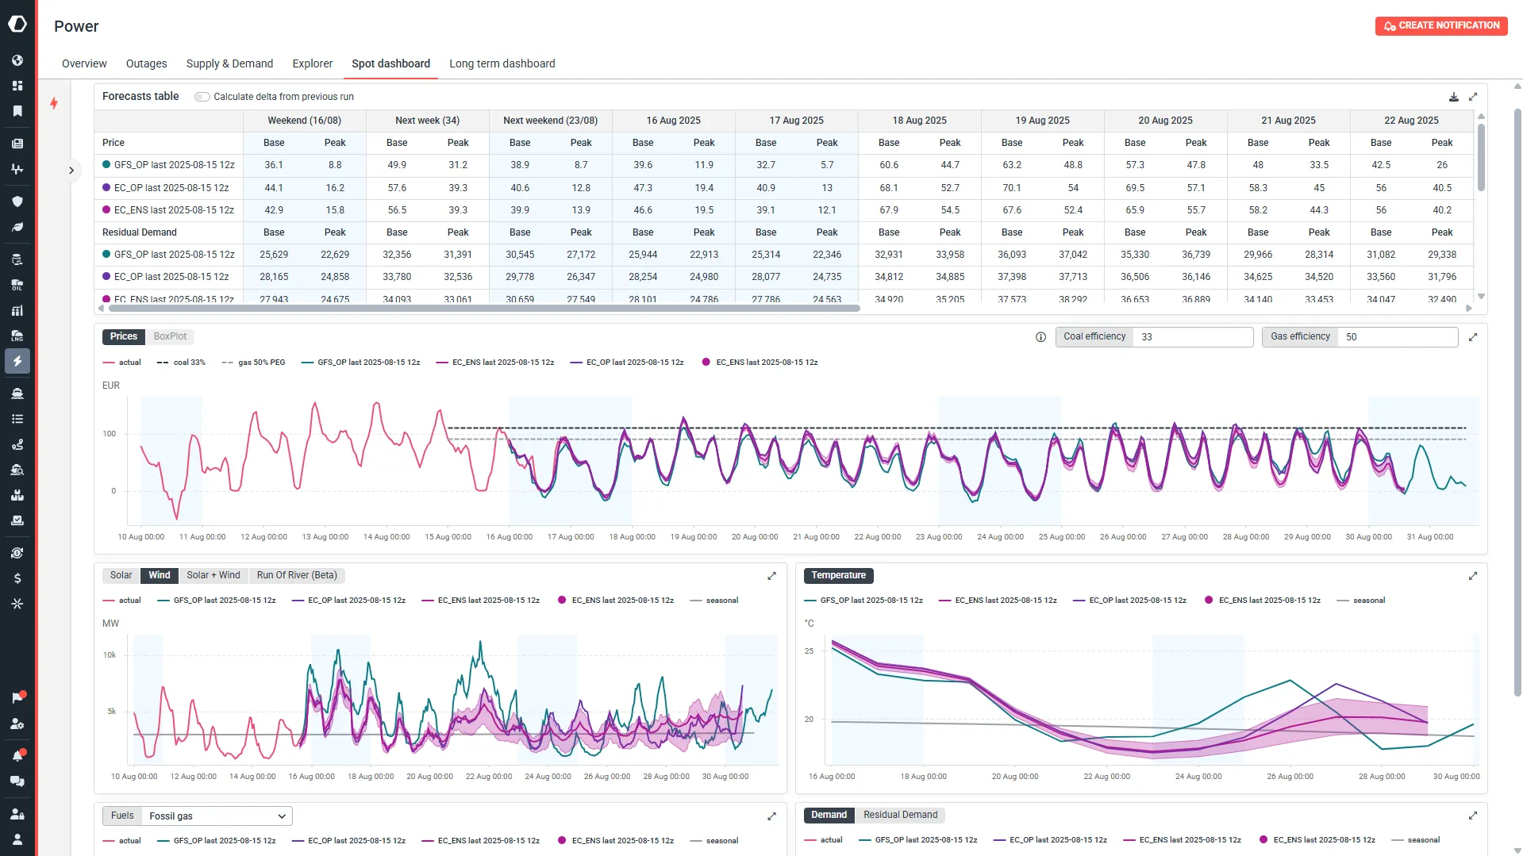Viewport: 1523px width, 856px height.
Task: Open the leaf icon in sidebar
Action: pyautogui.click(x=17, y=227)
